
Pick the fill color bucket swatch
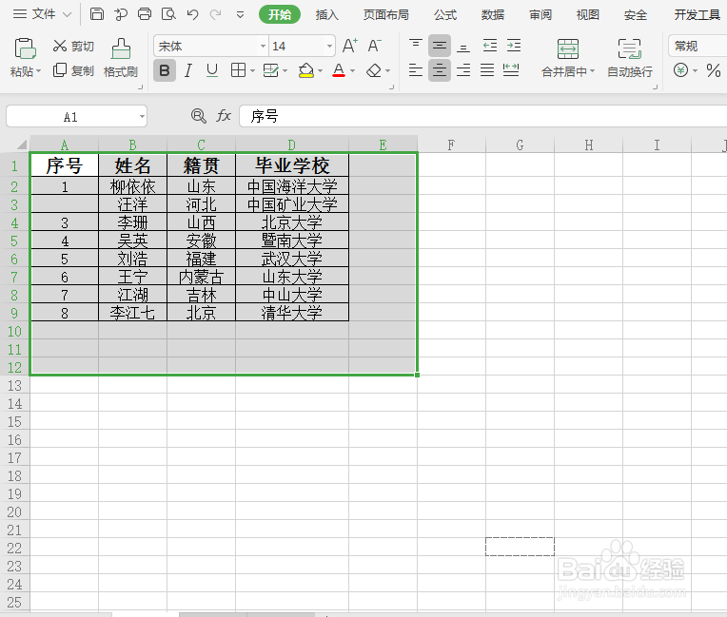(x=306, y=70)
